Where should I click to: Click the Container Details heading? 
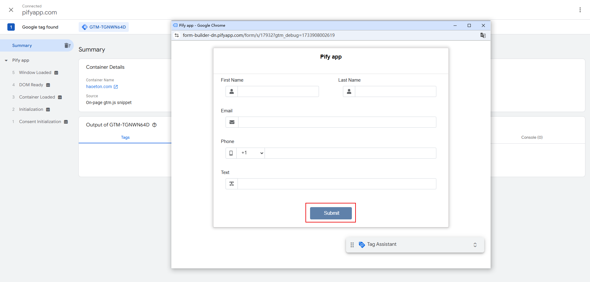pos(105,67)
